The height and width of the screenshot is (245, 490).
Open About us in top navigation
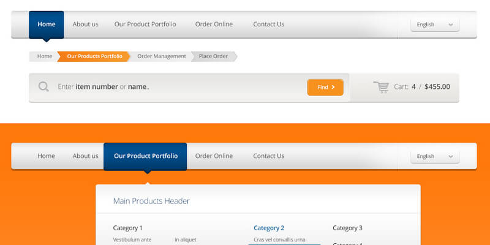[x=85, y=24]
